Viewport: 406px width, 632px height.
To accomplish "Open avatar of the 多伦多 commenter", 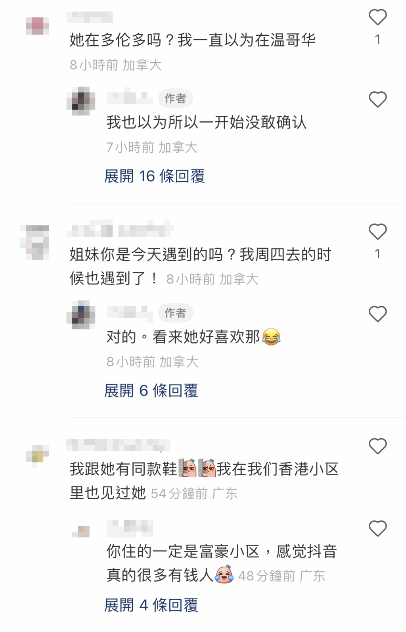I will pos(38,26).
